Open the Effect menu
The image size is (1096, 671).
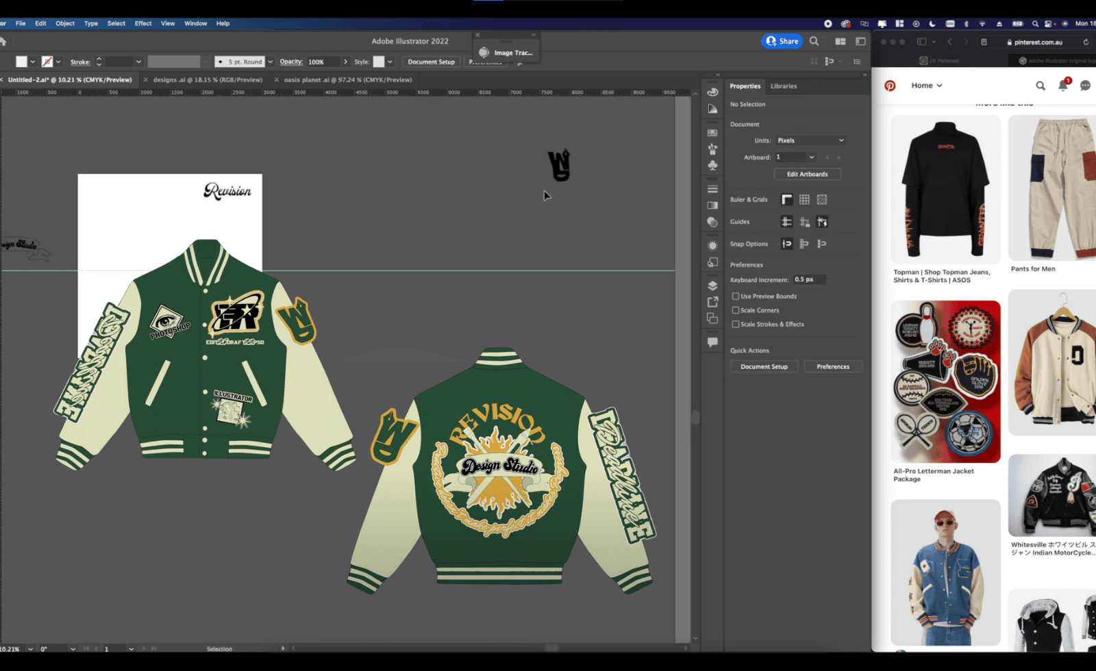[x=143, y=23]
